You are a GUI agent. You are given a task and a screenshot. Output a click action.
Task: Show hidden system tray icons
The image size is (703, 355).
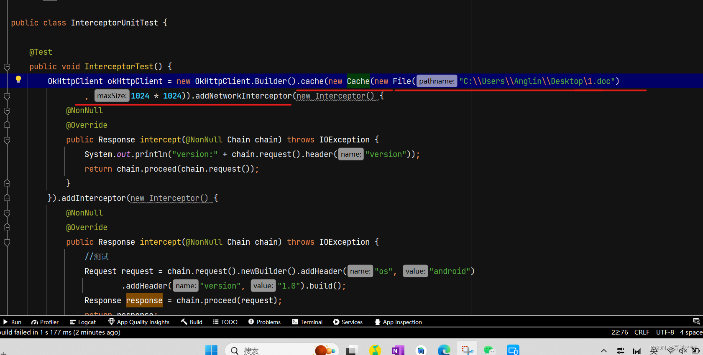point(603,351)
